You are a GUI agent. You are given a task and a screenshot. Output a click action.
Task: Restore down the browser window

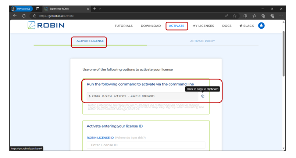tap(272, 9)
